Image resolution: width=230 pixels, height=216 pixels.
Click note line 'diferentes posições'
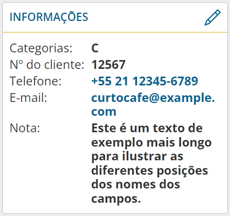pos(150,171)
